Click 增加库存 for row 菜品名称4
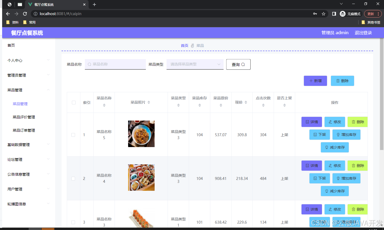Screen dimensions: 384x230 [x=346, y=178]
